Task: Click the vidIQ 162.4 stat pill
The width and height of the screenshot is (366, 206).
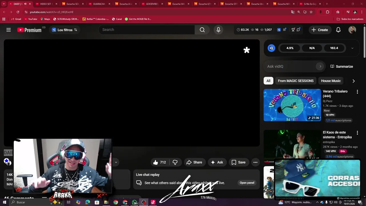Action: click(334, 48)
